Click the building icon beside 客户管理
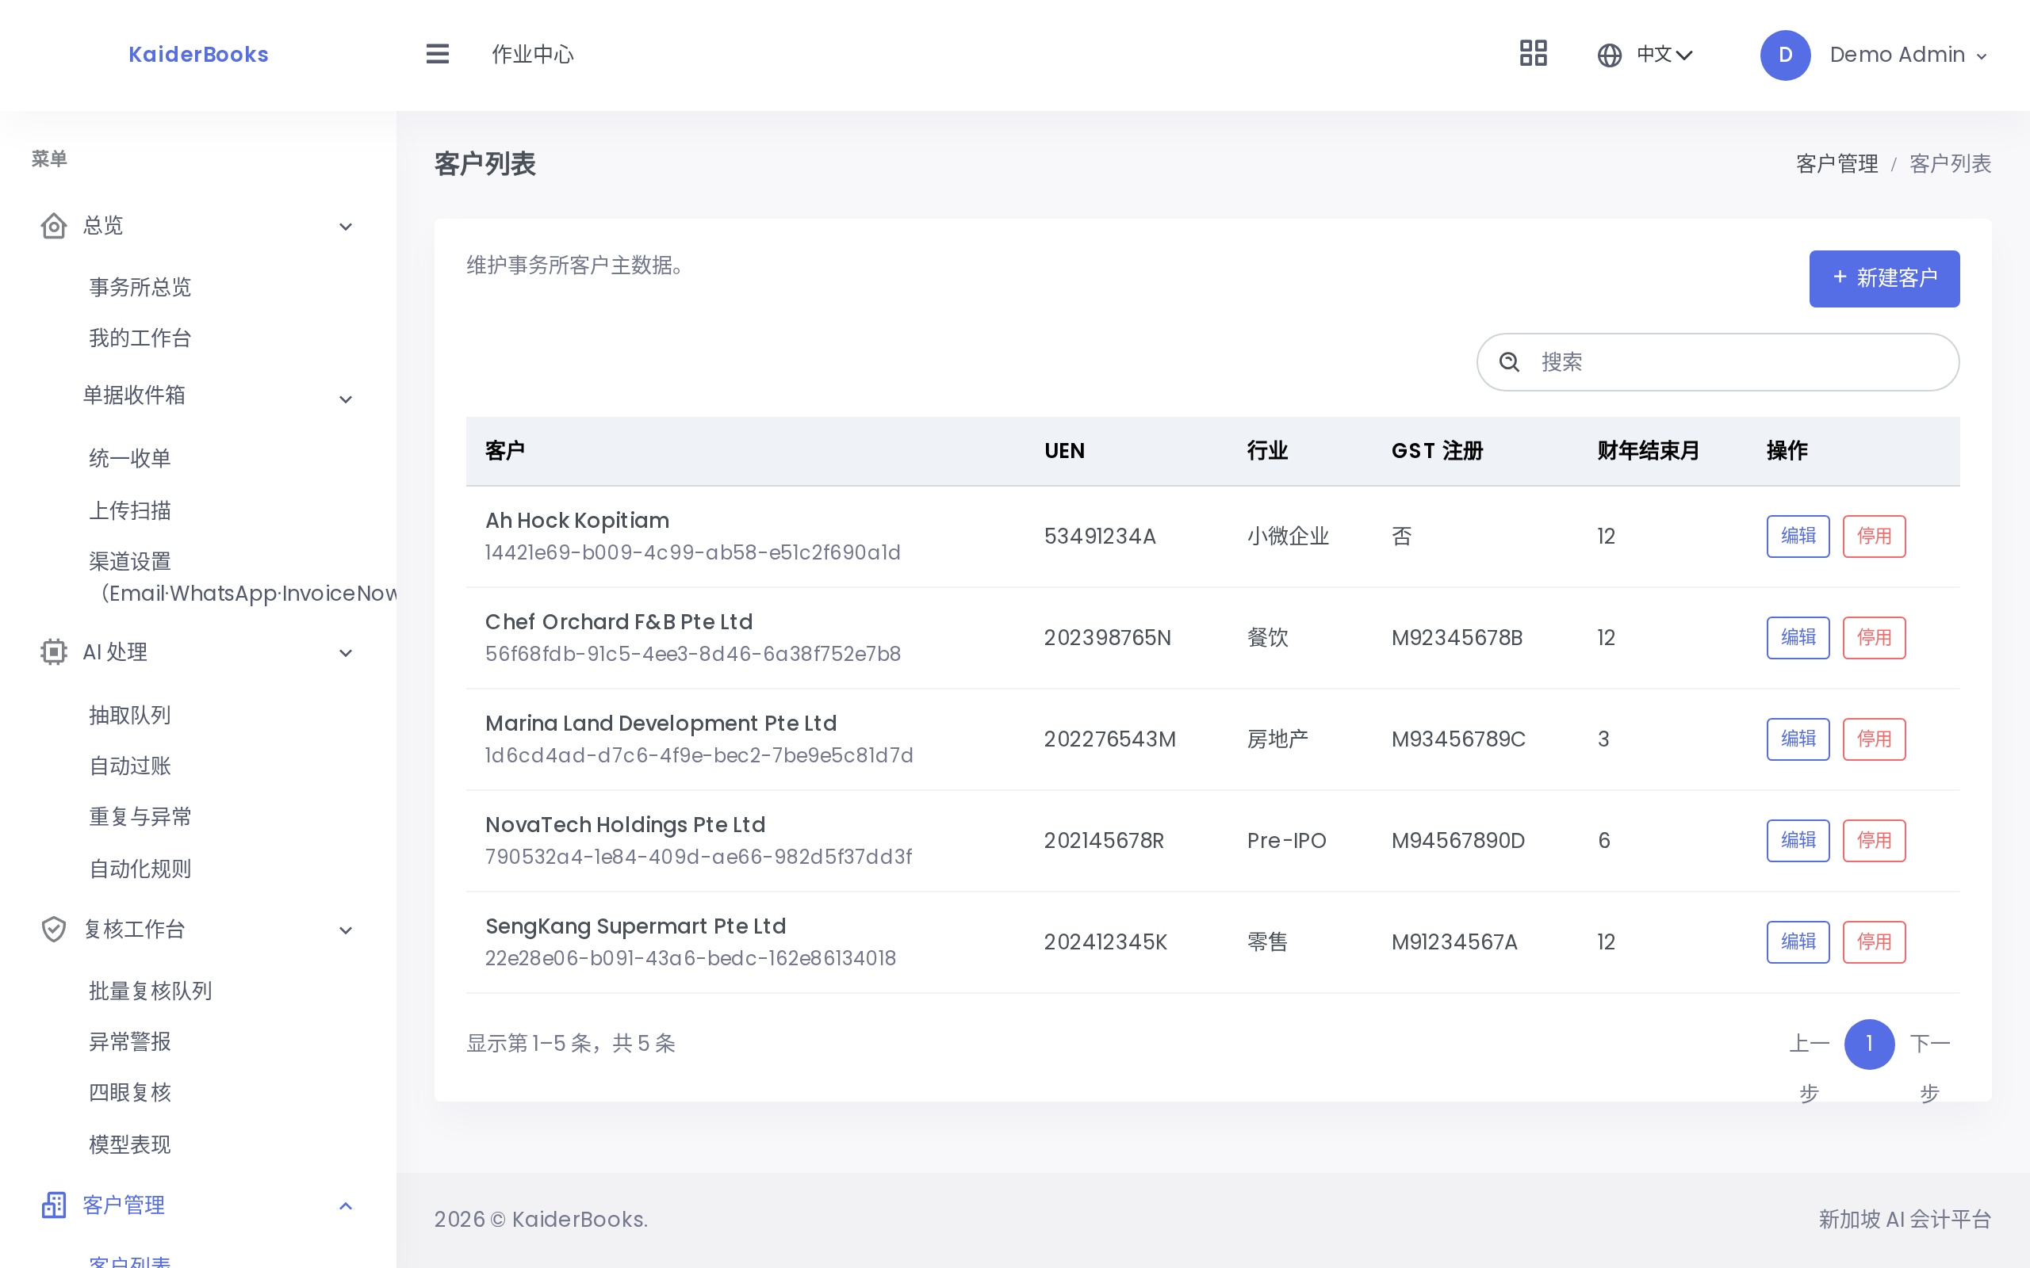The height and width of the screenshot is (1268, 2030). 54,1205
